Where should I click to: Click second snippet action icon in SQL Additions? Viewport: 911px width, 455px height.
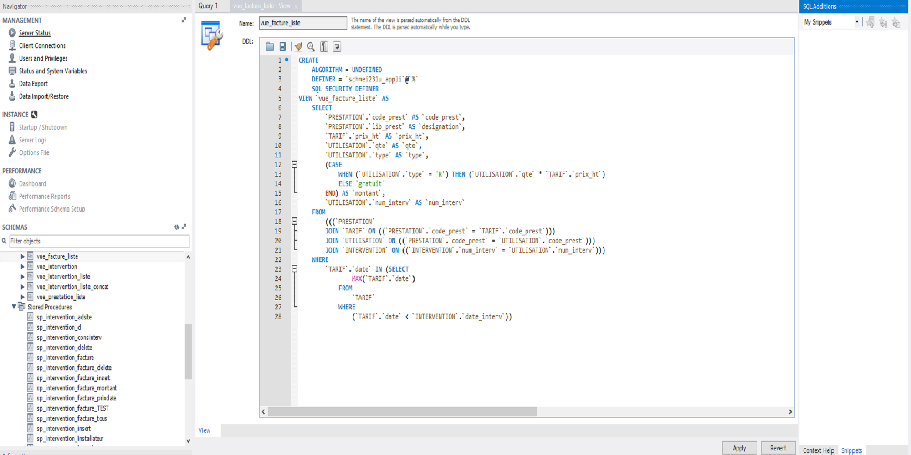click(883, 22)
